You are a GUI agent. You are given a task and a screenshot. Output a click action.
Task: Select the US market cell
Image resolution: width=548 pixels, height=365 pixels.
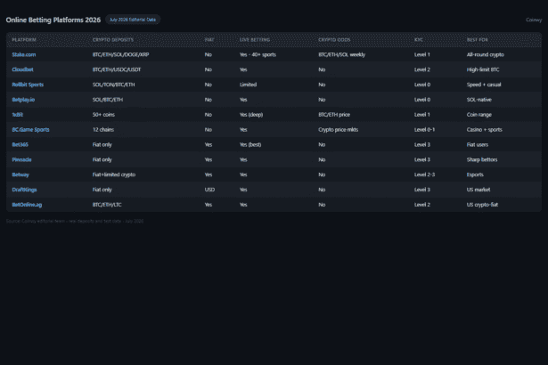478,190
